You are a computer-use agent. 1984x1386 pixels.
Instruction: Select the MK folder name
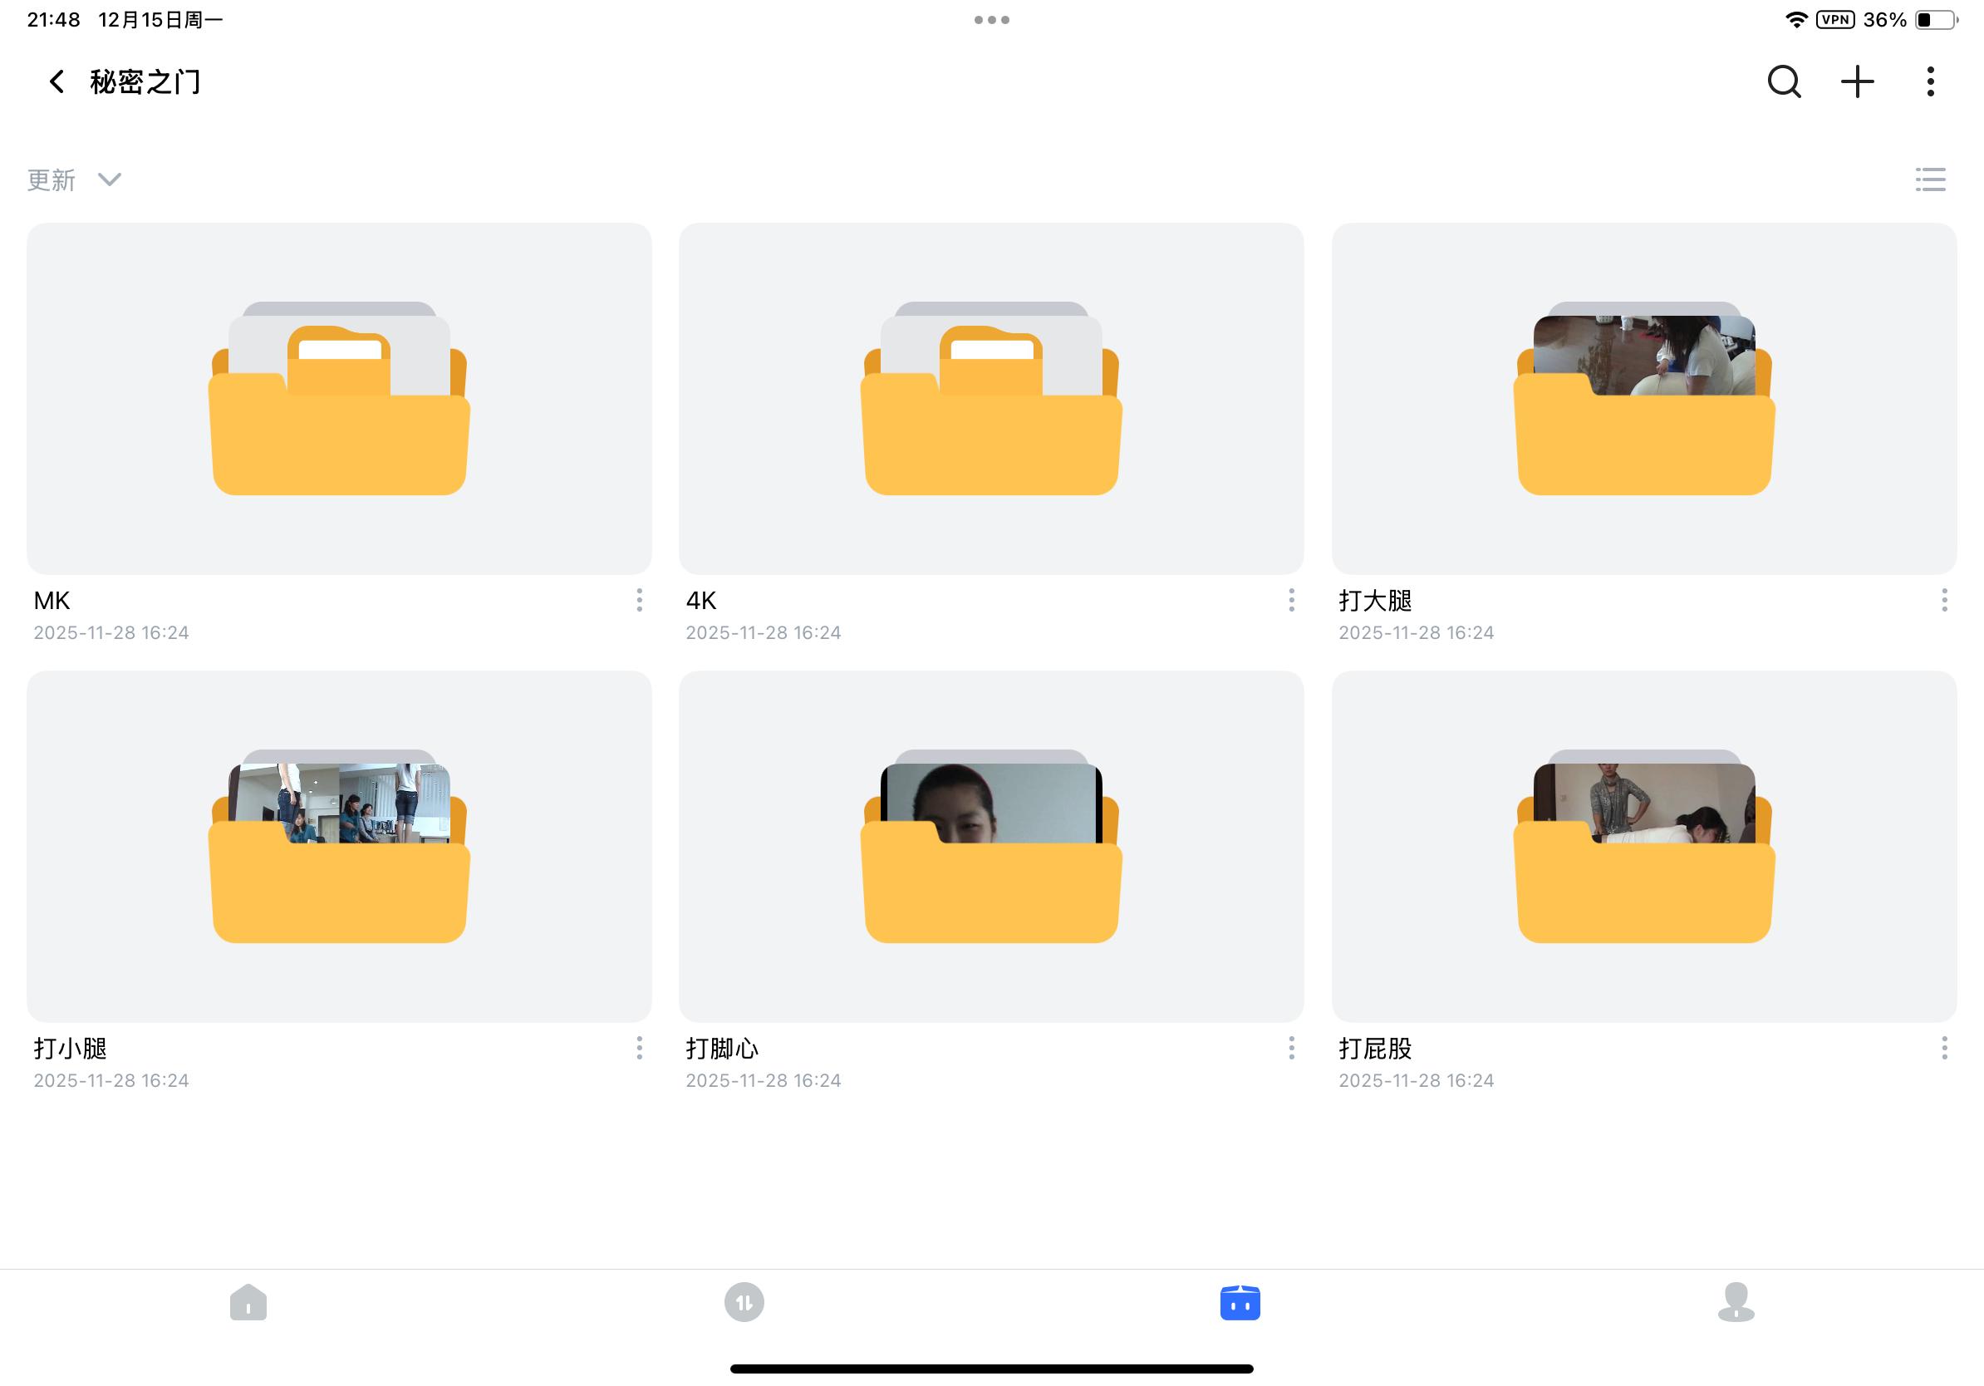pos(52,601)
